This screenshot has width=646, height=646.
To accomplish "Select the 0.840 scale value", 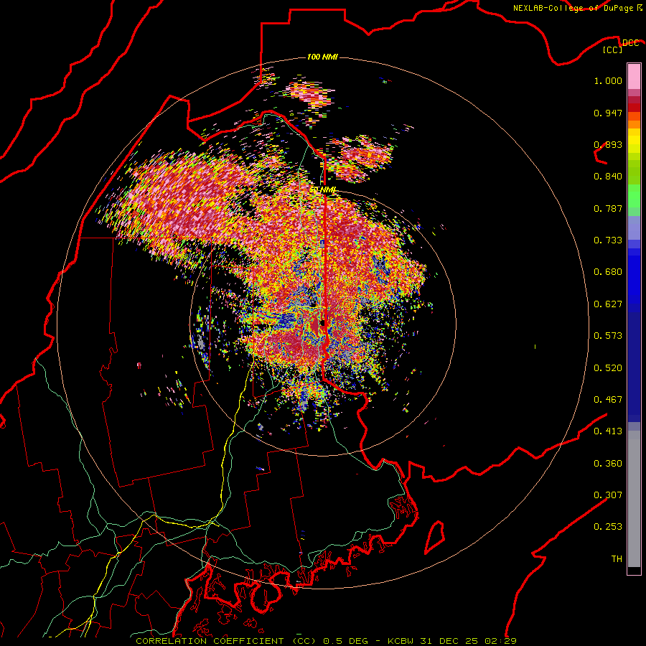I will pyautogui.click(x=608, y=177).
